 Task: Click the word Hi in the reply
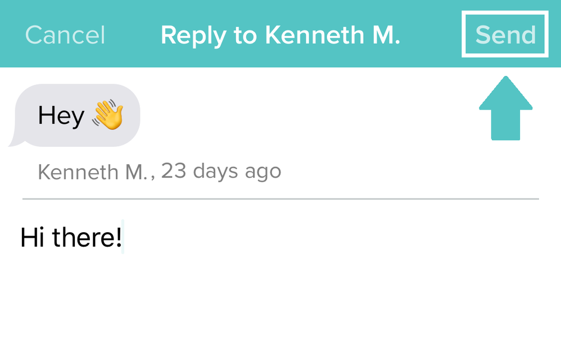coord(31,238)
